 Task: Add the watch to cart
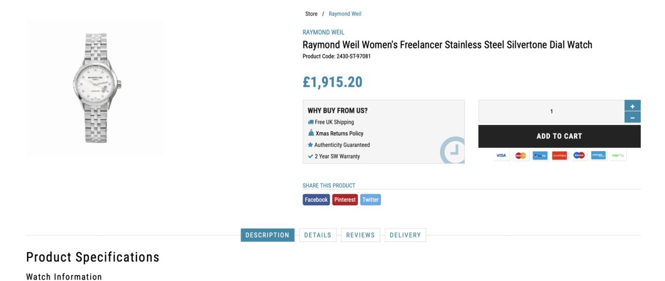559,136
